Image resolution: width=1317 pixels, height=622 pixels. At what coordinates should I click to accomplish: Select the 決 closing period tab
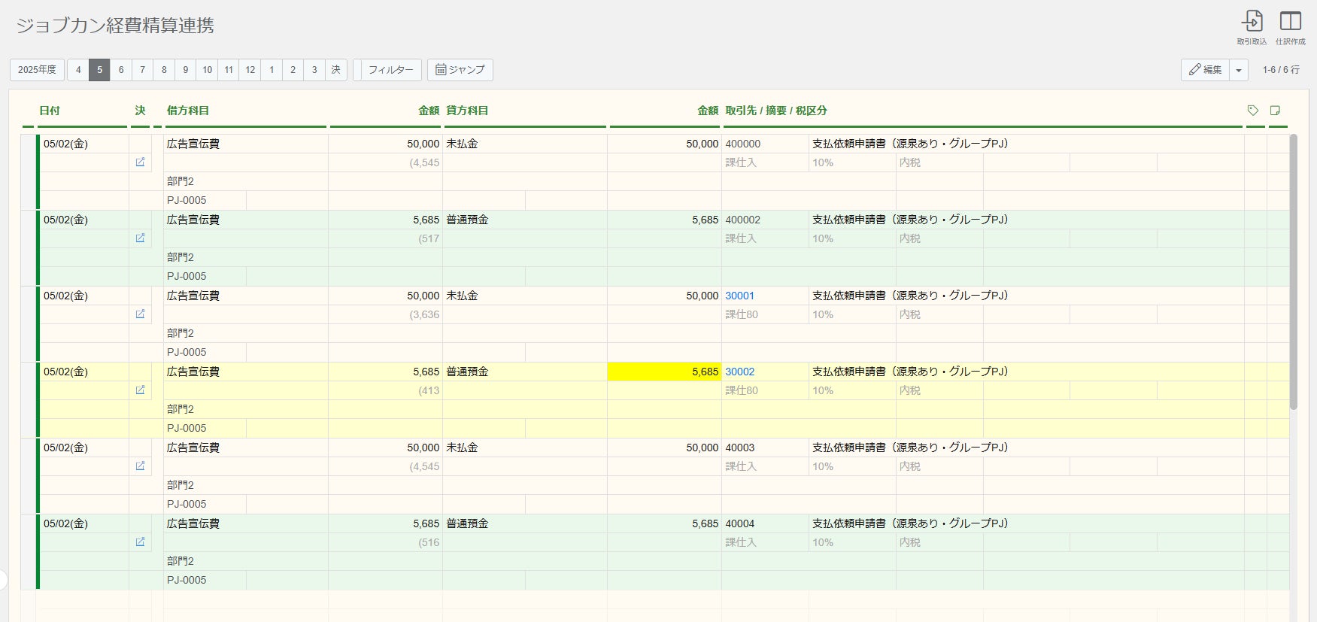click(x=336, y=70)
